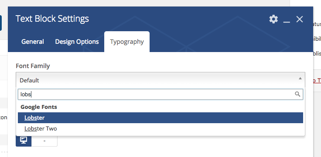Close the Text Block Settings dialog
Screen dimensions: 321x157
point(300,20)
